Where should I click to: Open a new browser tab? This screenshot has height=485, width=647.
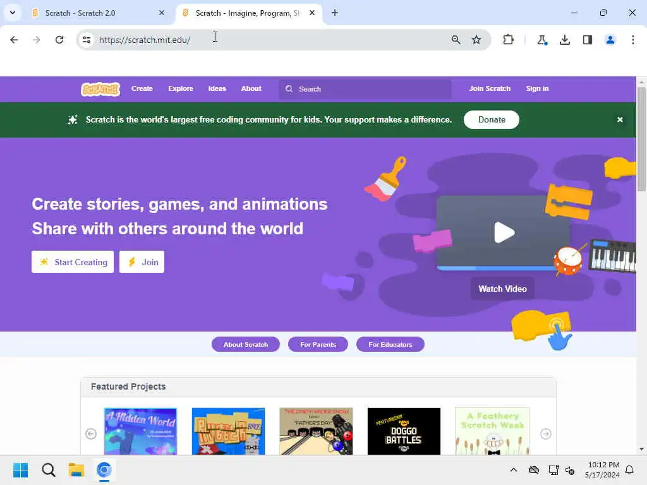click(x=335, y=13)
